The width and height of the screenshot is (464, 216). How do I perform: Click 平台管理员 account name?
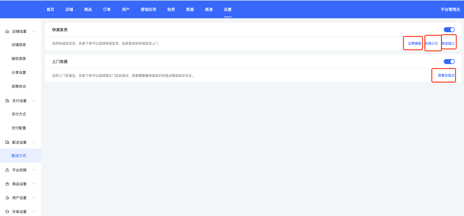[x=450, y=9]
